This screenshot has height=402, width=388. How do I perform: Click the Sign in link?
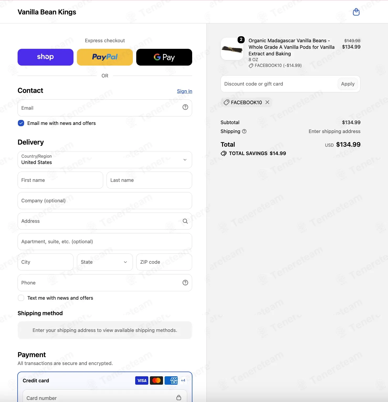(x=185, y=91)
